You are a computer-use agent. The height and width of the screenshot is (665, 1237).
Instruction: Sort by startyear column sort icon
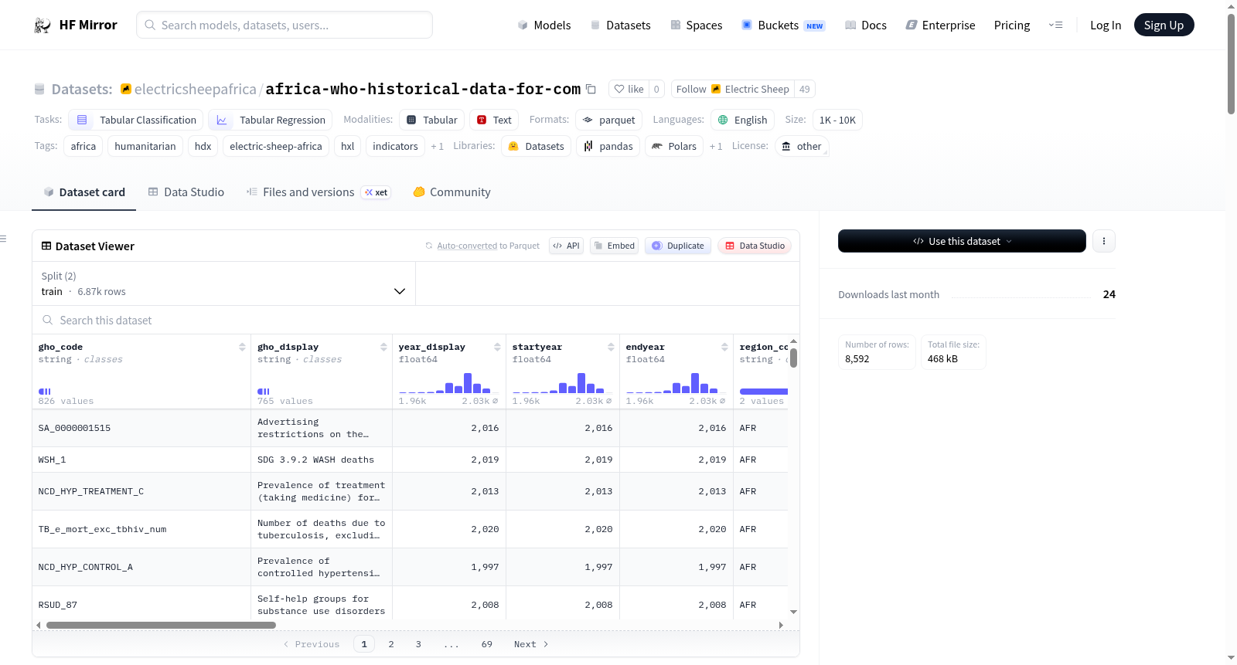point(611,347)
